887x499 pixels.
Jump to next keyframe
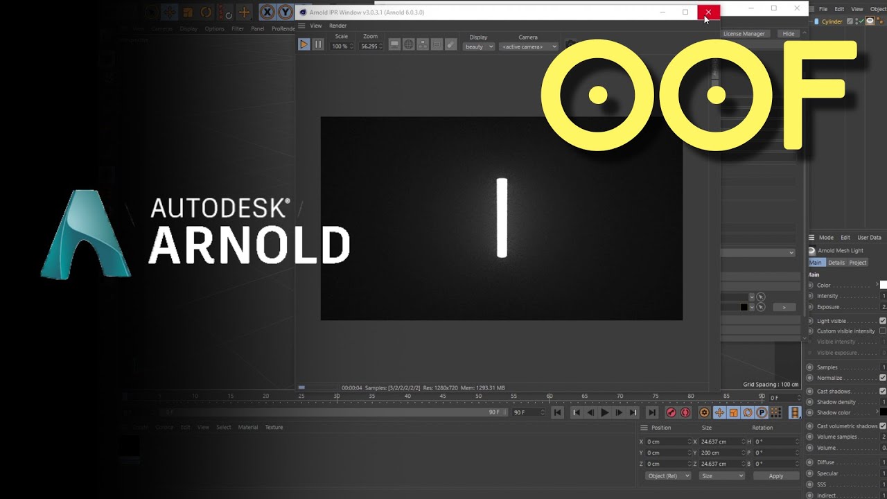pos(633,412)
